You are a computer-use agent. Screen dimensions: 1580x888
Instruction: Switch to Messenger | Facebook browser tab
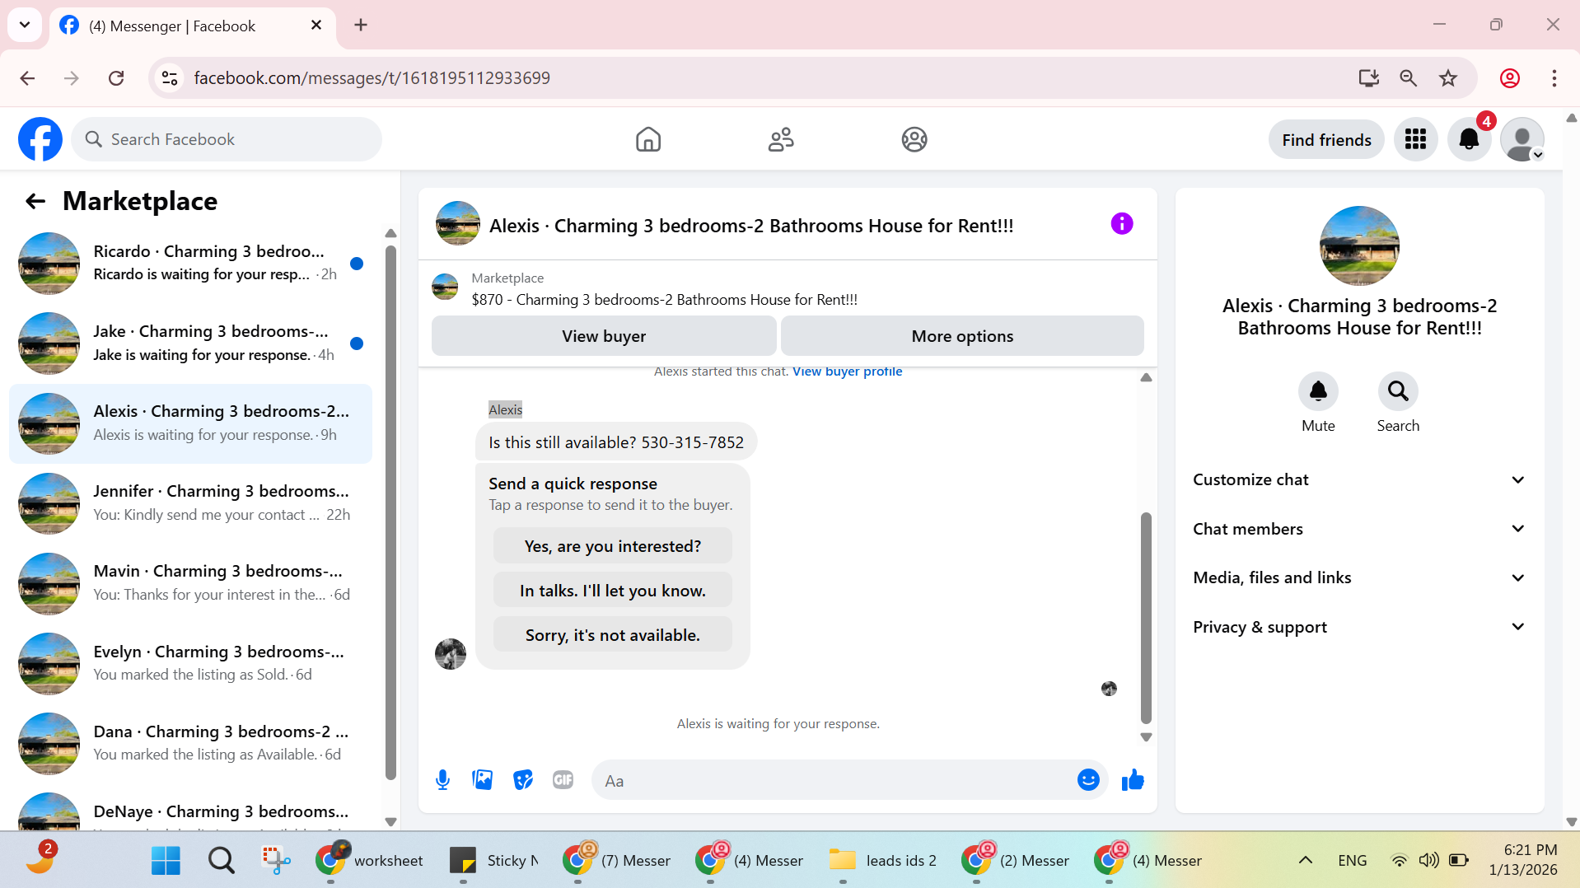pyautogui.click(x=193, y=26)
